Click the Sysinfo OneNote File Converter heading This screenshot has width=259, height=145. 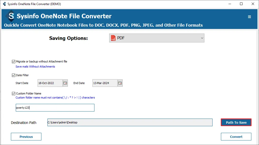pos(64,16)
